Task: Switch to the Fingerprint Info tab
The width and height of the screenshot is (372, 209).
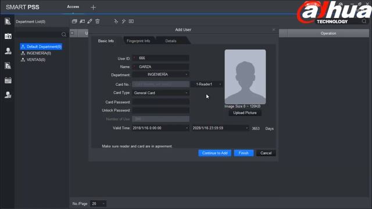Action: [x=138, y=41]
